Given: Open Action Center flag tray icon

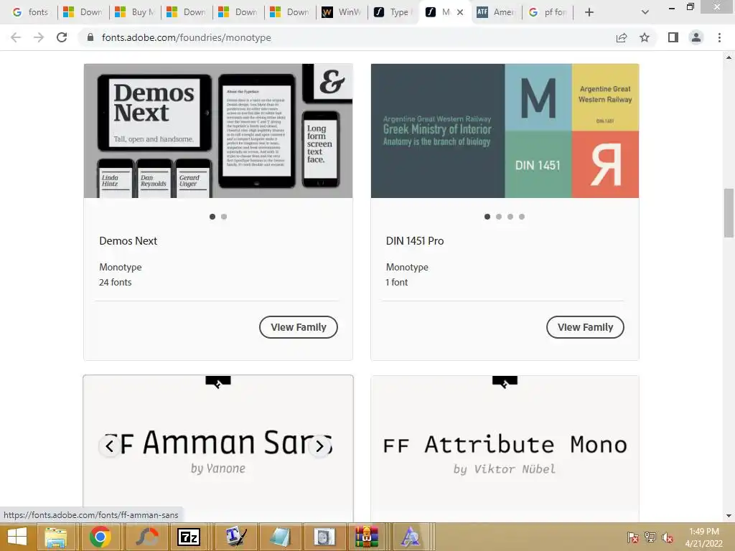Looking at the screenshot, I should click(x=633, y=537).
